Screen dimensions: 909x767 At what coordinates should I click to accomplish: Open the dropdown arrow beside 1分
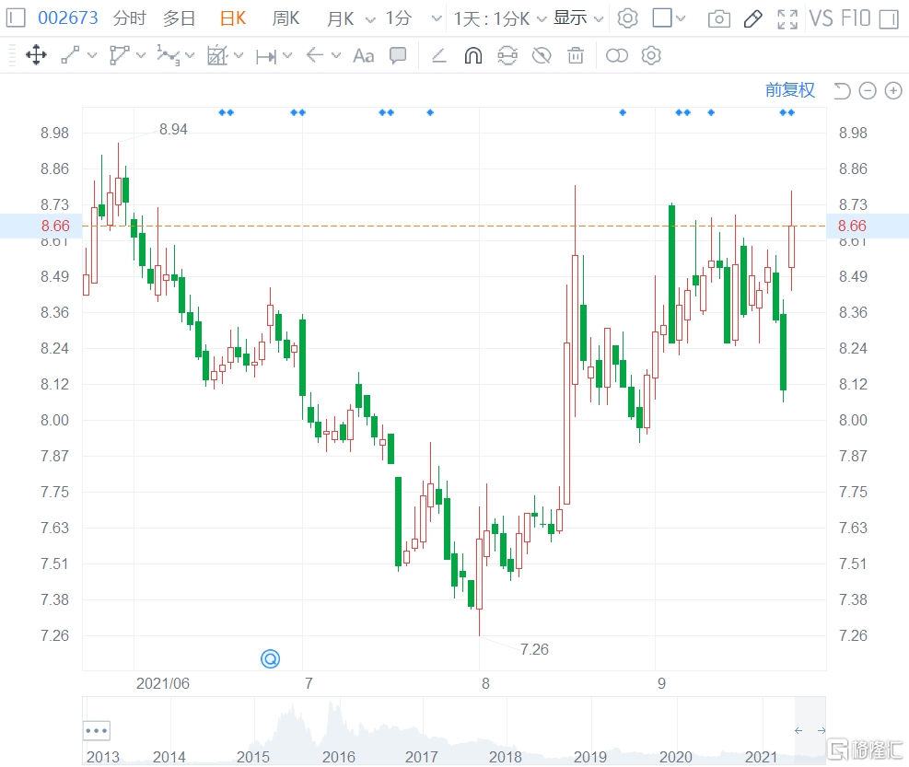click(x=437, y=19)
